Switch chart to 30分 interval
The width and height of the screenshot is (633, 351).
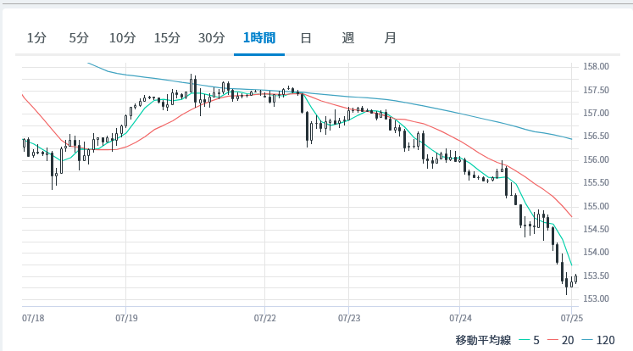click(x=211, y=38)
